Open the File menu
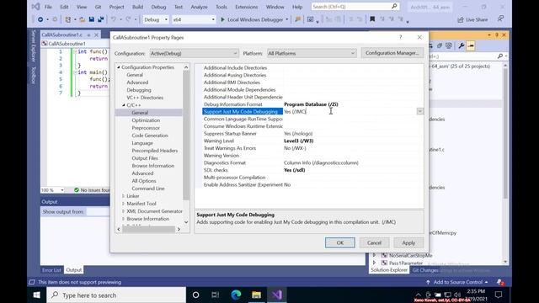 pos(48,7)
